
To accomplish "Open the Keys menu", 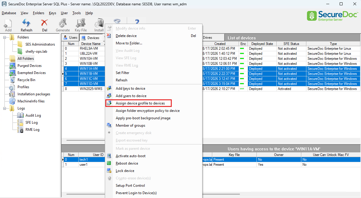I will (x=53, y=13).
